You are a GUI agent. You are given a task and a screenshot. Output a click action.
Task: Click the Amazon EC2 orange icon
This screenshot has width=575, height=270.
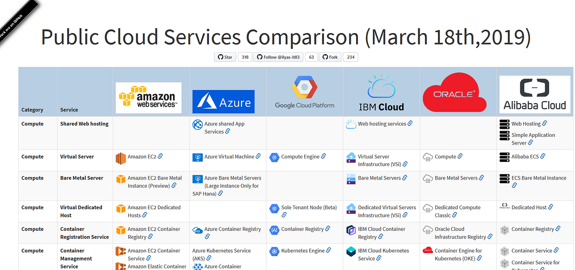point(121,157)
